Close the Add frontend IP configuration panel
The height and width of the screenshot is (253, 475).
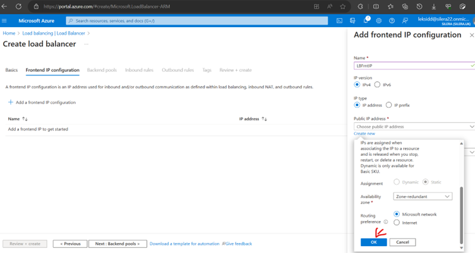[x=471, y=35]
